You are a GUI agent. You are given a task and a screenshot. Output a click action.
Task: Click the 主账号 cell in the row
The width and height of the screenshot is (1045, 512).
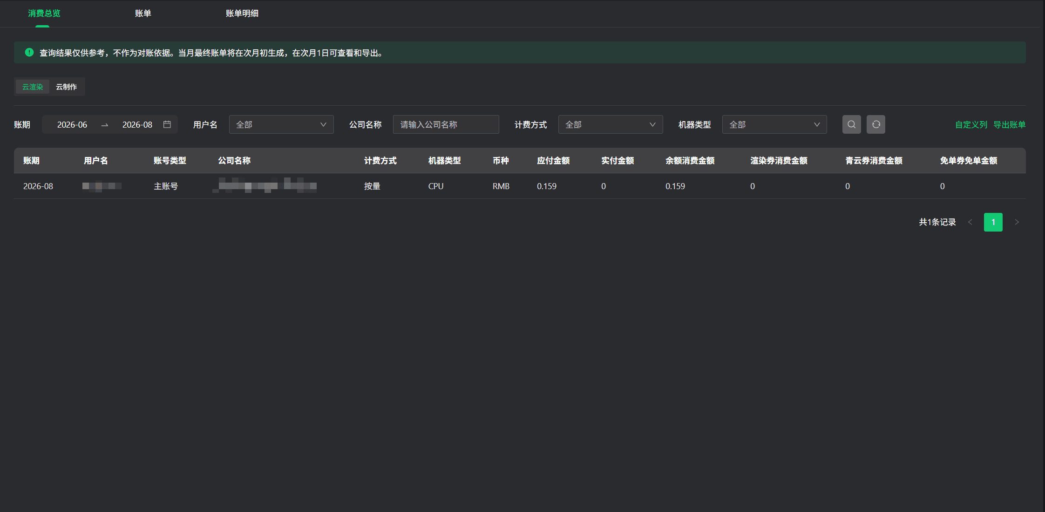click(166, 186)
